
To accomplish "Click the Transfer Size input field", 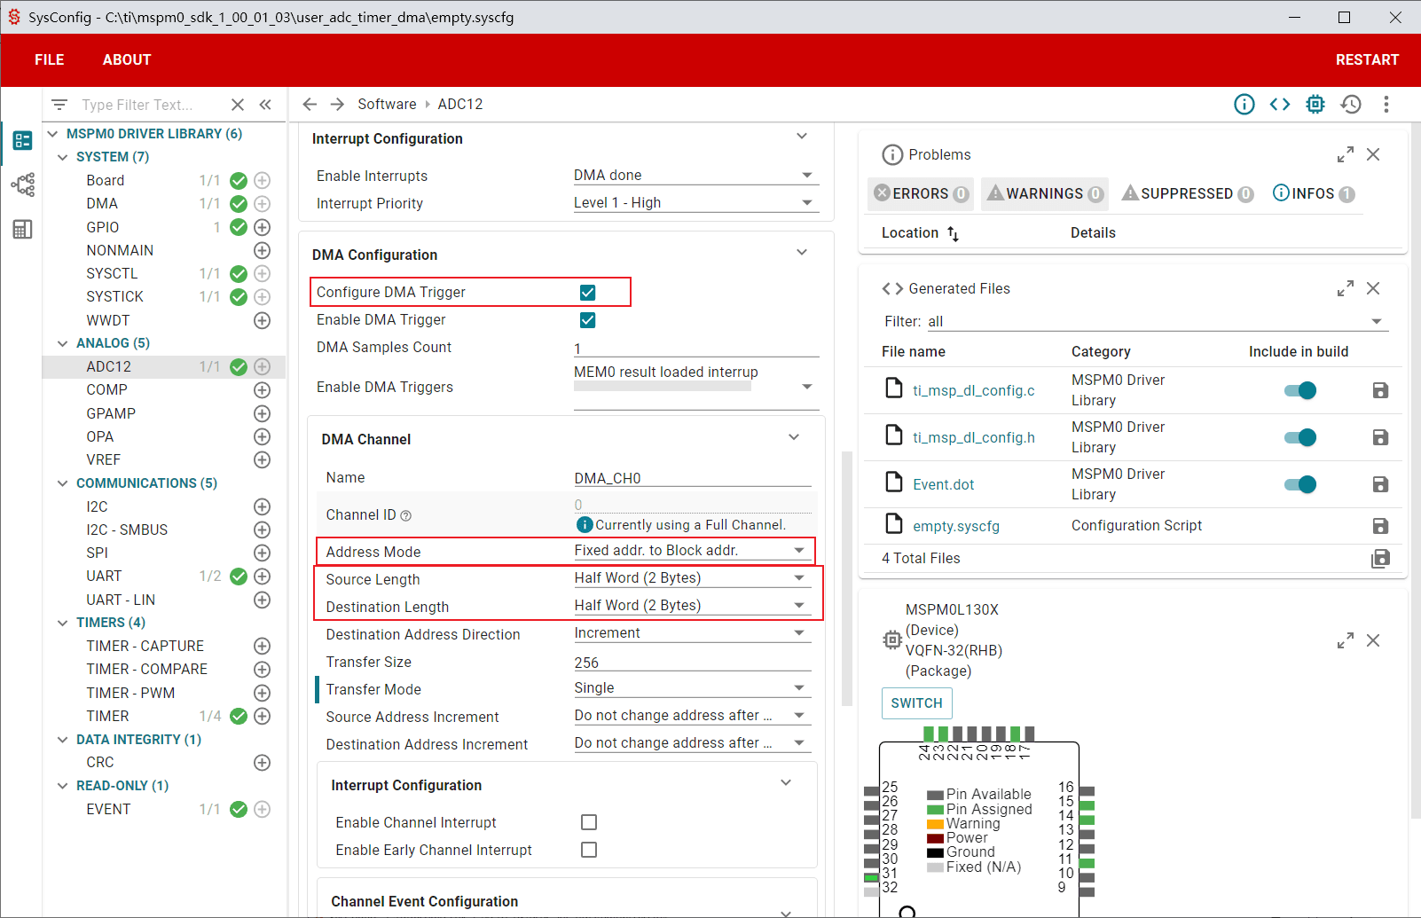I will click(x=693, y=663).
